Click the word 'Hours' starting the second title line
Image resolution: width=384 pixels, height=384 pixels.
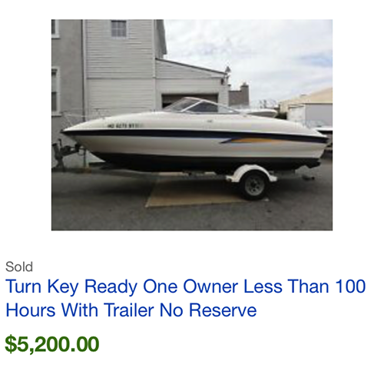tap(31, 310)
